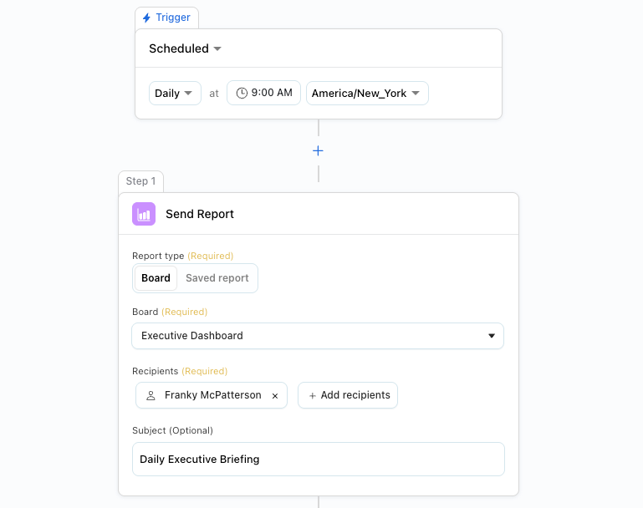Click the 9:00 AM time picker
Viewport: 643px width, 508px height.
click(x=263, y=93)
